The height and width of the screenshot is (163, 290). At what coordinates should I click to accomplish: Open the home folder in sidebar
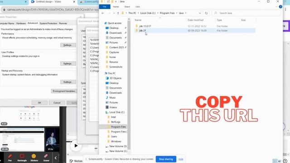(112, 57)
